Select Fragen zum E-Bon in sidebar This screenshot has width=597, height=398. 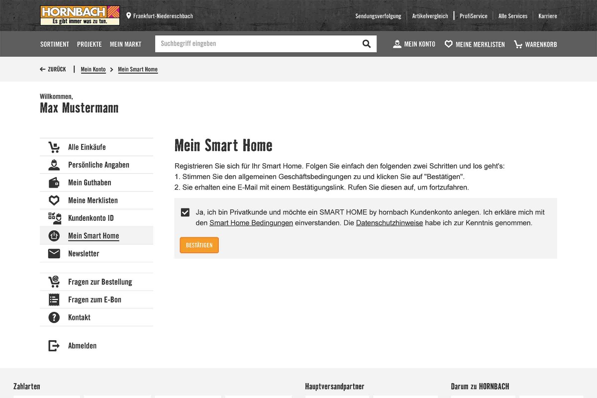pos(97,299)
